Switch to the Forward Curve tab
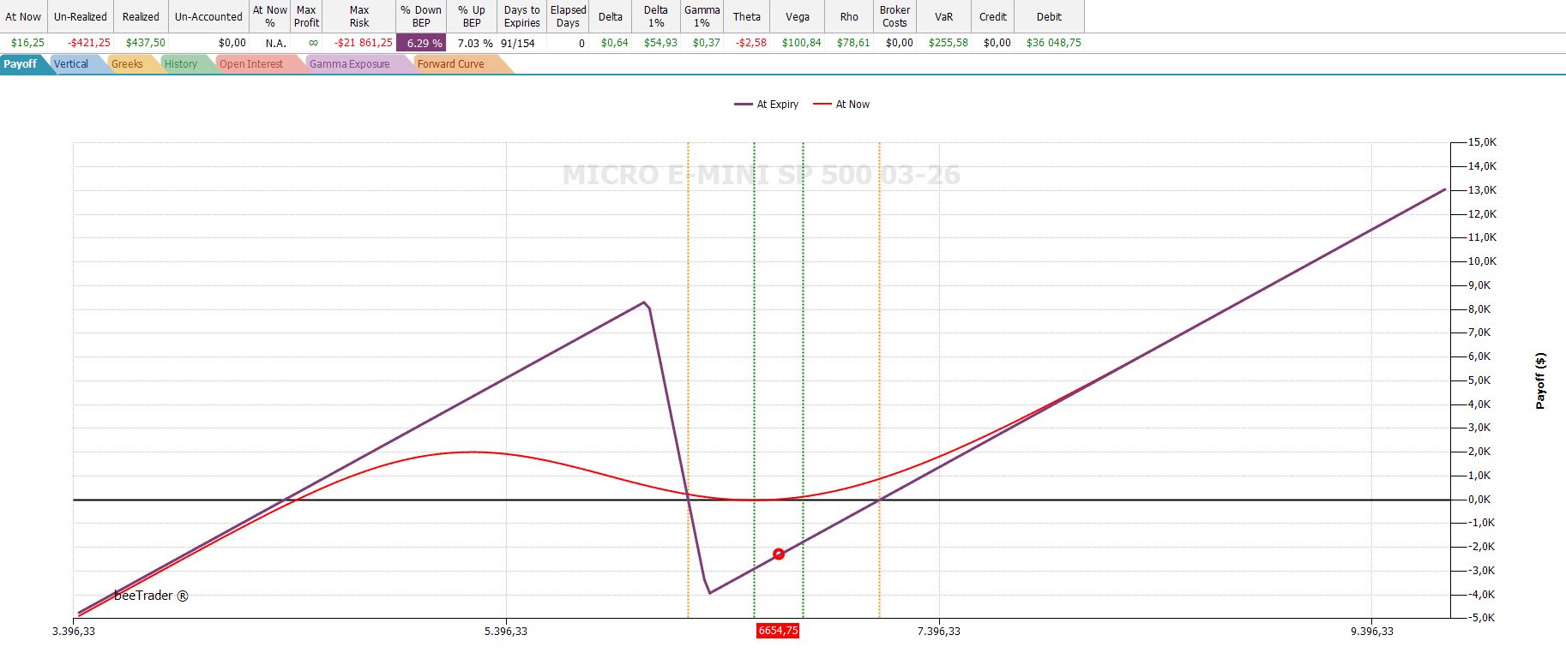 [450, 64]
